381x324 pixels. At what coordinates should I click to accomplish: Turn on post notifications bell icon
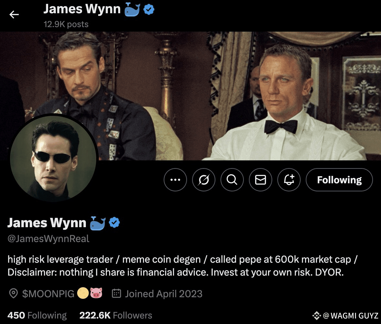(289, 180)
